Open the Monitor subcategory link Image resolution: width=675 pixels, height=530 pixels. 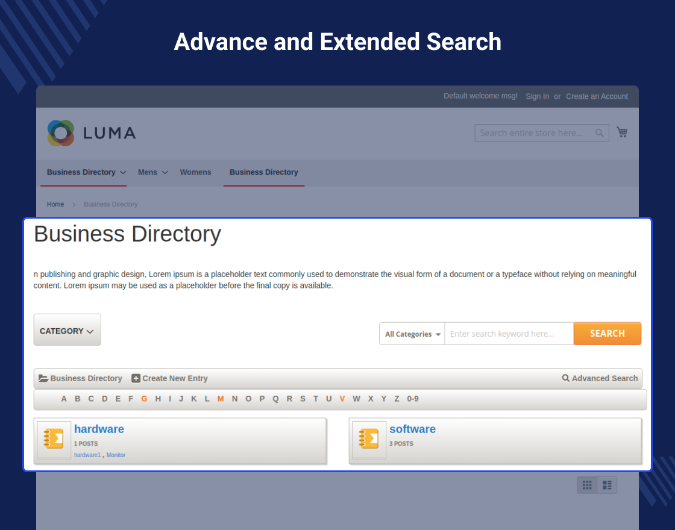click(116, 455)
